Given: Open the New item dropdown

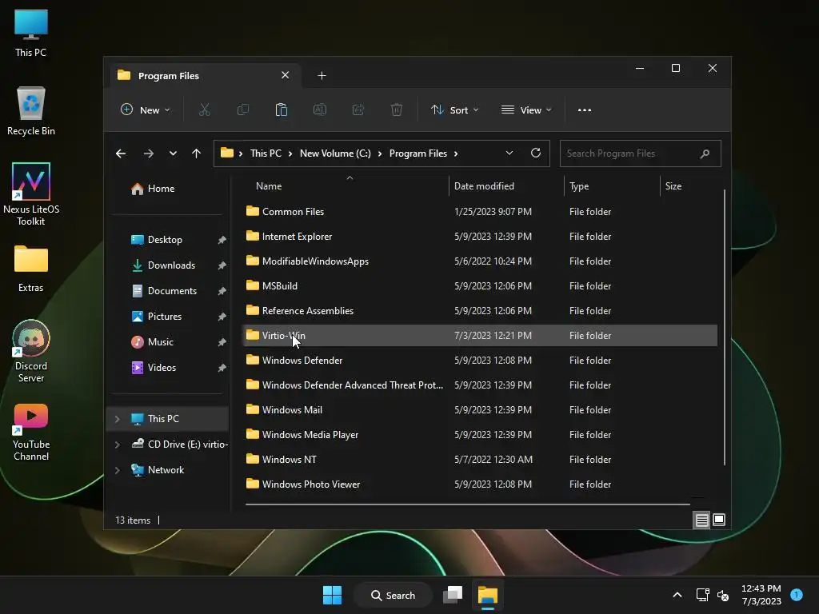Looking at the screenshot, I should coord(146,110).
